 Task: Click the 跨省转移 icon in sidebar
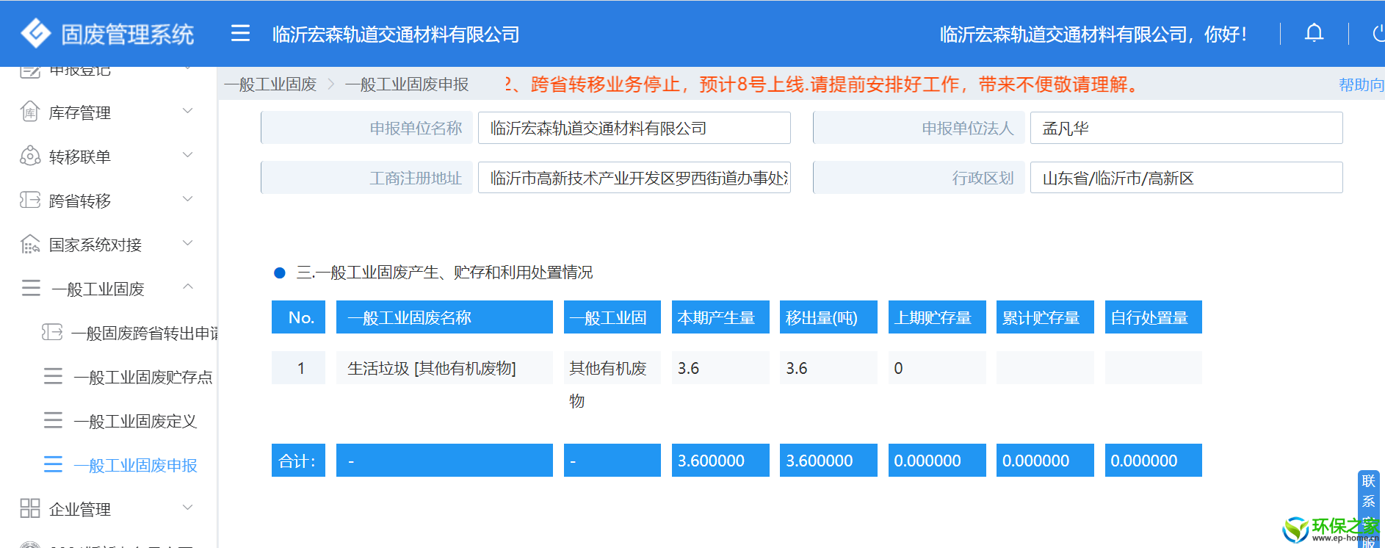click(29, 200)
